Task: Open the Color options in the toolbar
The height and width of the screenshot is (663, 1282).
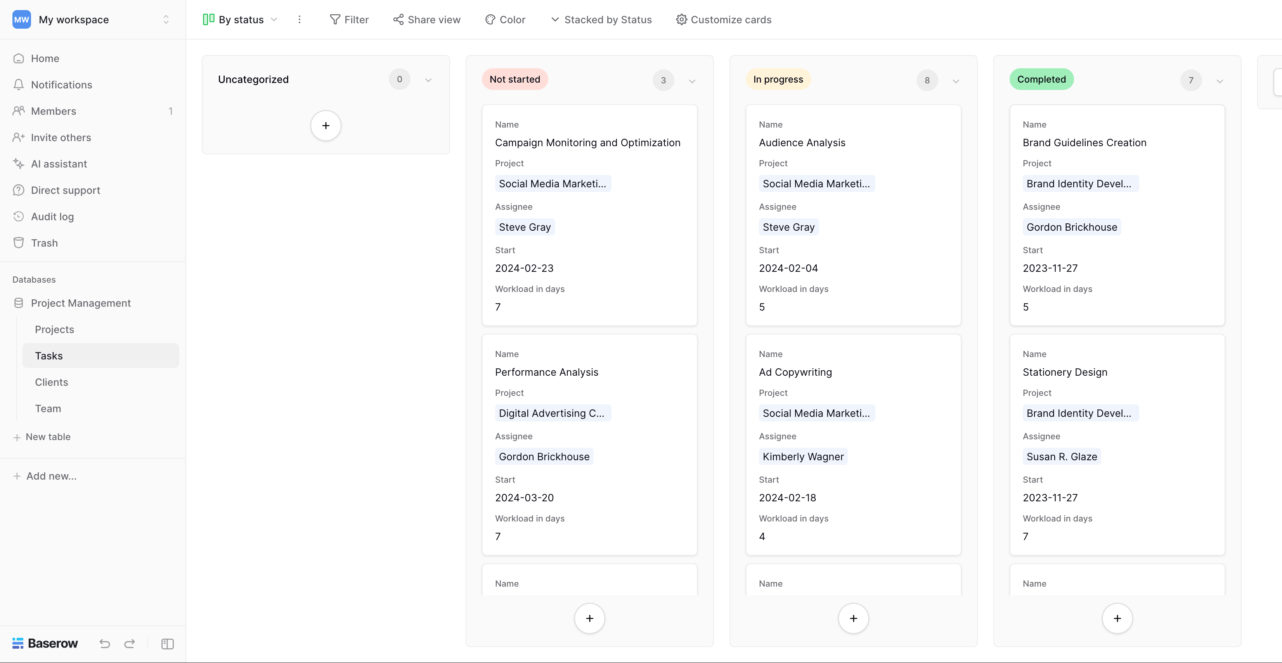Action: tap(505, 19)
